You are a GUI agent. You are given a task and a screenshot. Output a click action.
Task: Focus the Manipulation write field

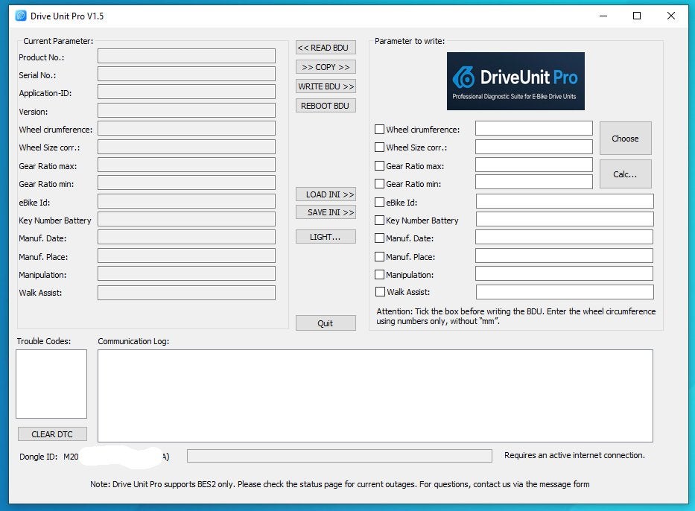[564, 273]
